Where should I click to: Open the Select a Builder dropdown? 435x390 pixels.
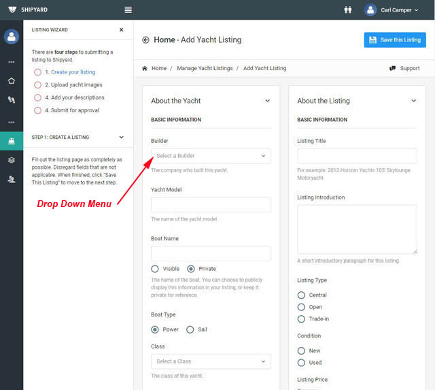pyautogui.click(x=211, y=156)
